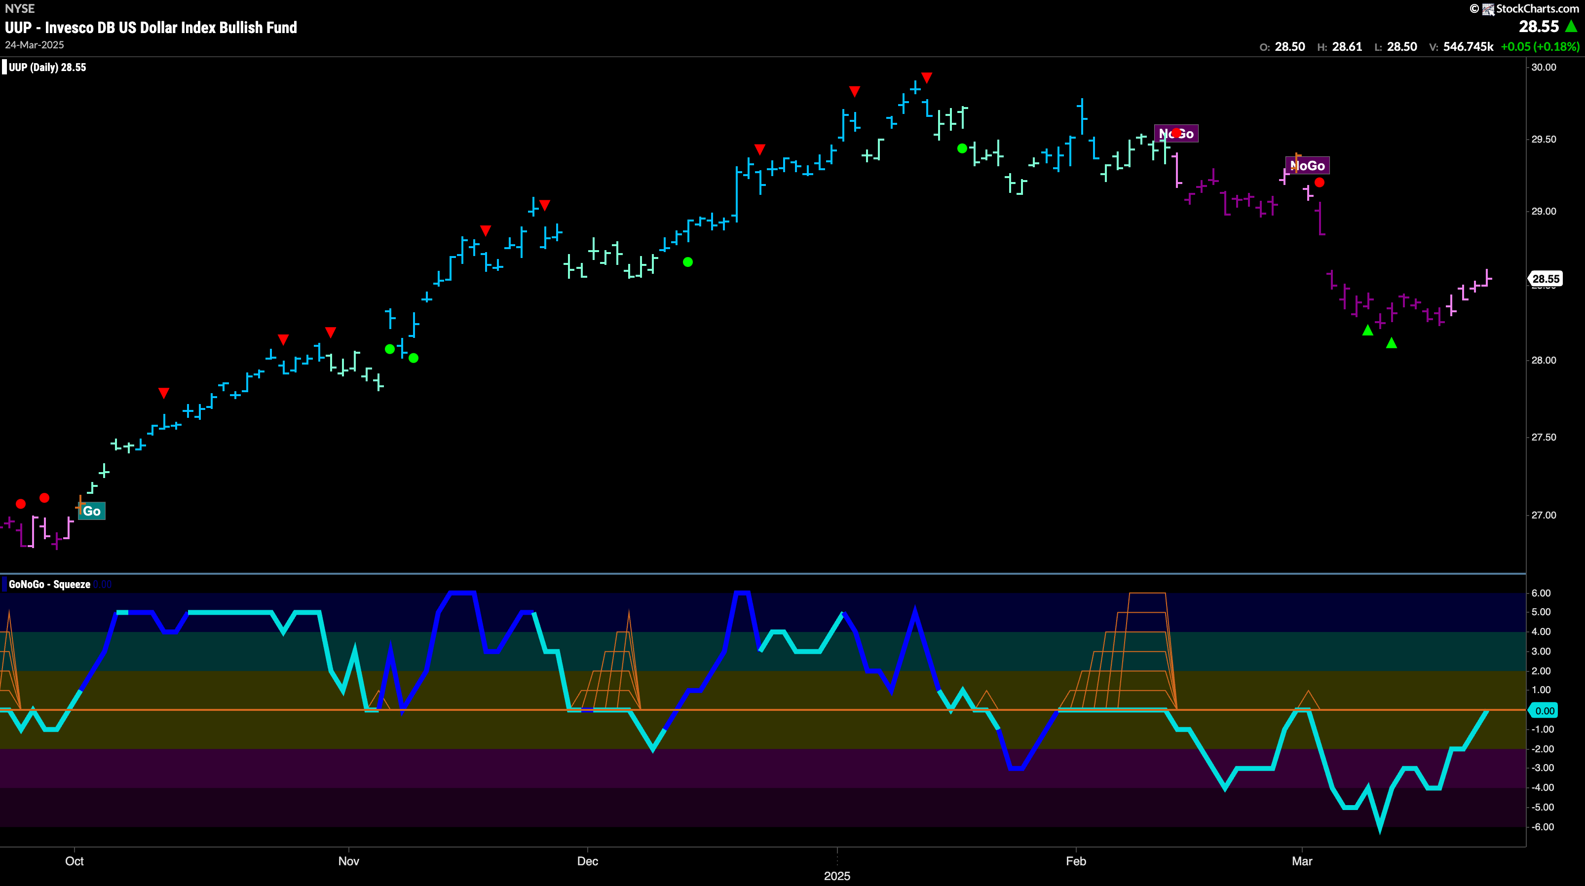Click the white marker beside the UUP (Daily) legend

[x=4, y=67]
